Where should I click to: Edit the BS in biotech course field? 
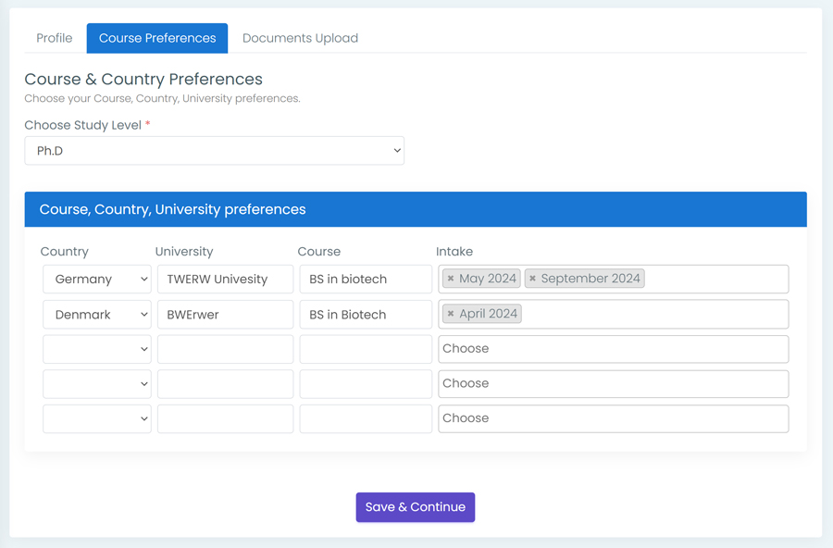[366, 279]
